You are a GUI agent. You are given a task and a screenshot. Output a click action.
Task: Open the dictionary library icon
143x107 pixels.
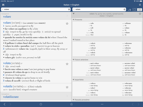coord(3,5)
